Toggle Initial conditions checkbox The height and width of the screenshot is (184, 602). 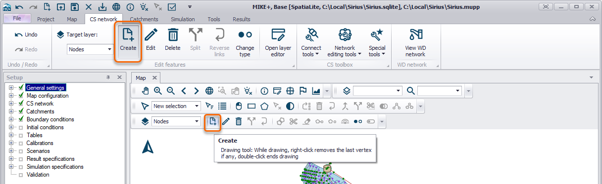(21, 127)
